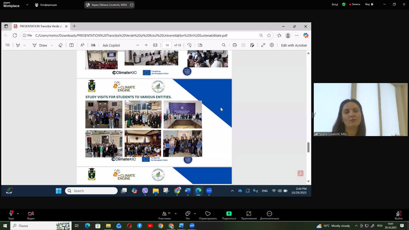Open More options in Zoom toolbar
The height and width of the screenshot is (230, 409).
pos(269,214)
